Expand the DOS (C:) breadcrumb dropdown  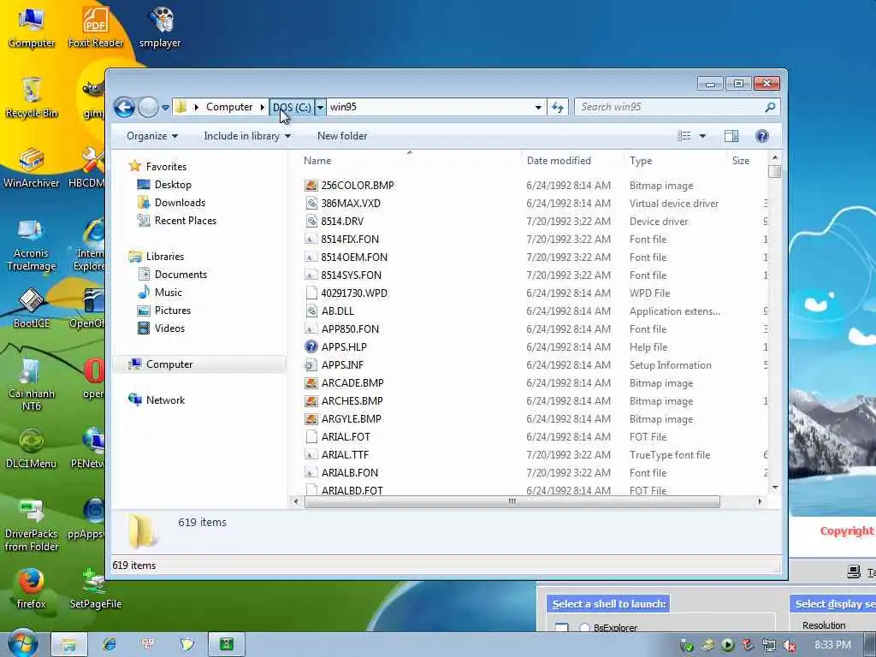[x=320, y=107]
